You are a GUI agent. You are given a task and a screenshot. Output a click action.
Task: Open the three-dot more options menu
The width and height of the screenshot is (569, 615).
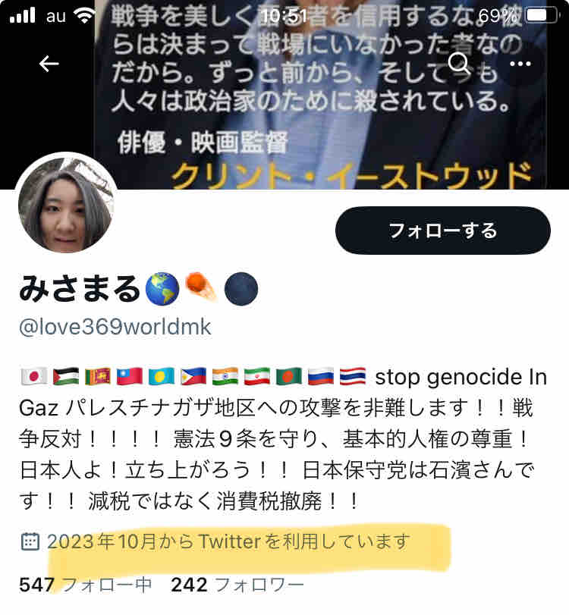click(x=520, y=64)
